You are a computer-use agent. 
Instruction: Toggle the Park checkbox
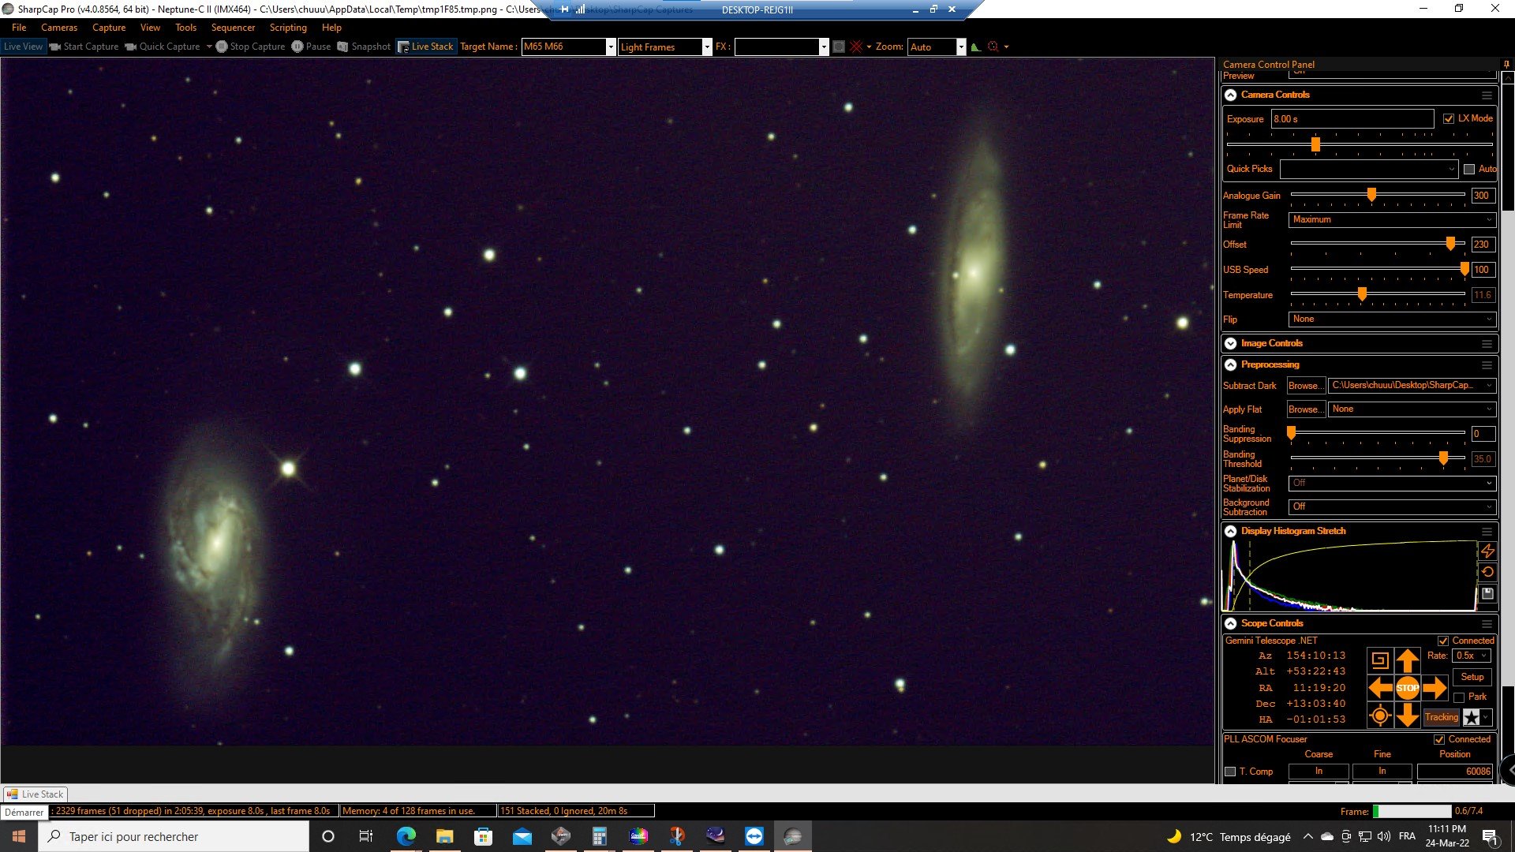pos(1459,697)
